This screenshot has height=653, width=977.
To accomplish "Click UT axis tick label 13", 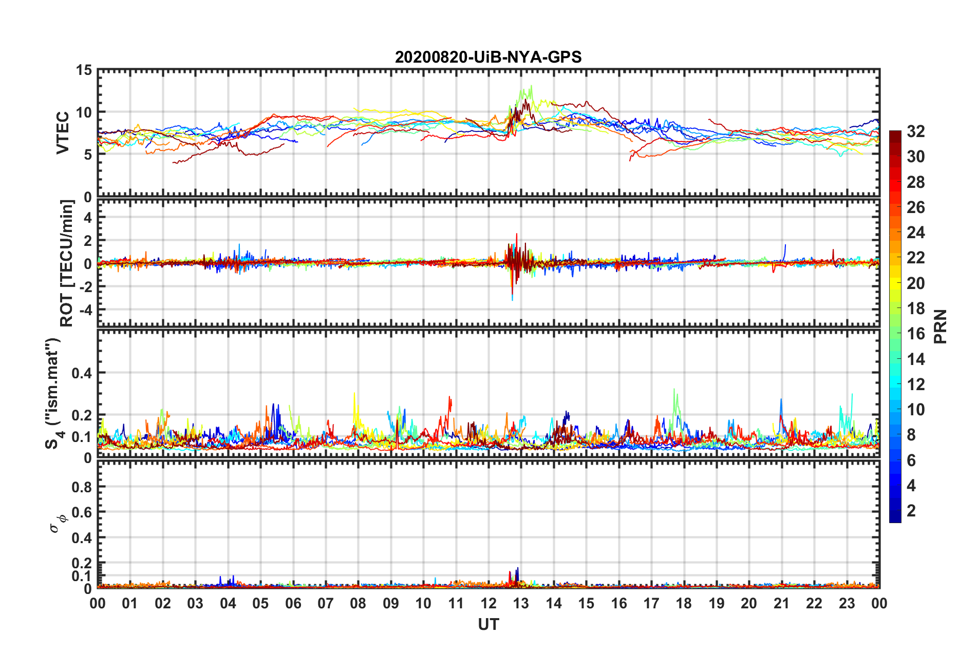I will click(x=521, y=603).
